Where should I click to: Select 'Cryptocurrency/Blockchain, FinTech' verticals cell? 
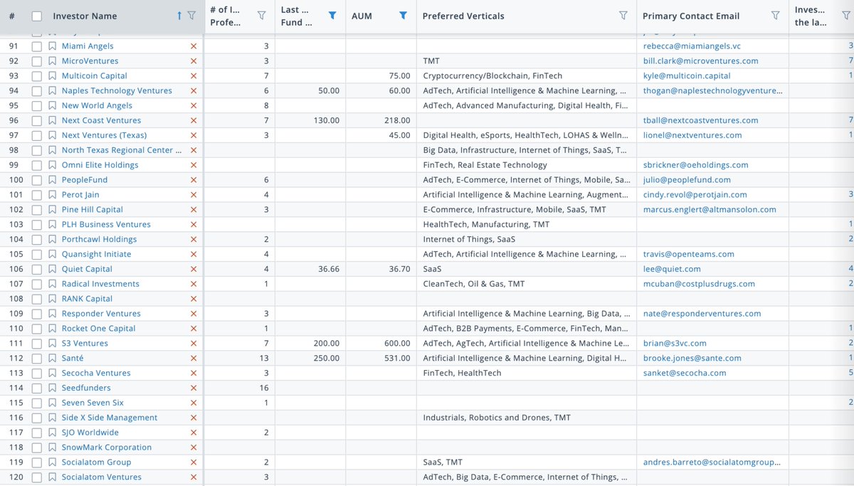492,76
